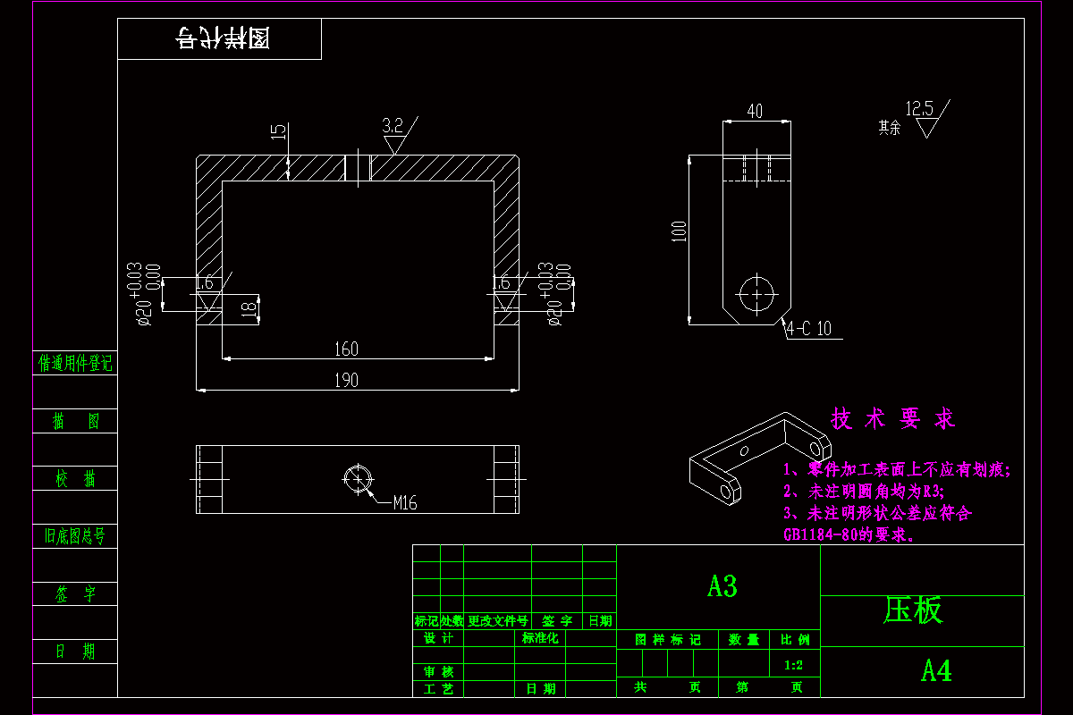Click the 图样标记 header cell
This screenshot has width=1073, height=715.
coord(668,640)
